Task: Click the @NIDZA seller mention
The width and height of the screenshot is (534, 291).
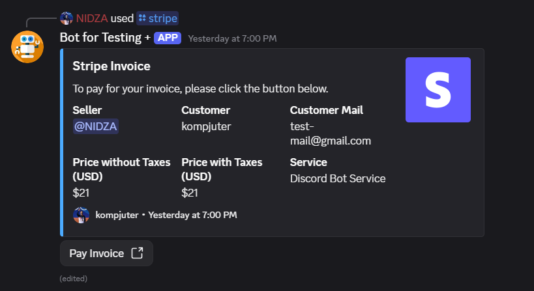Action: [x=96, y=126]
